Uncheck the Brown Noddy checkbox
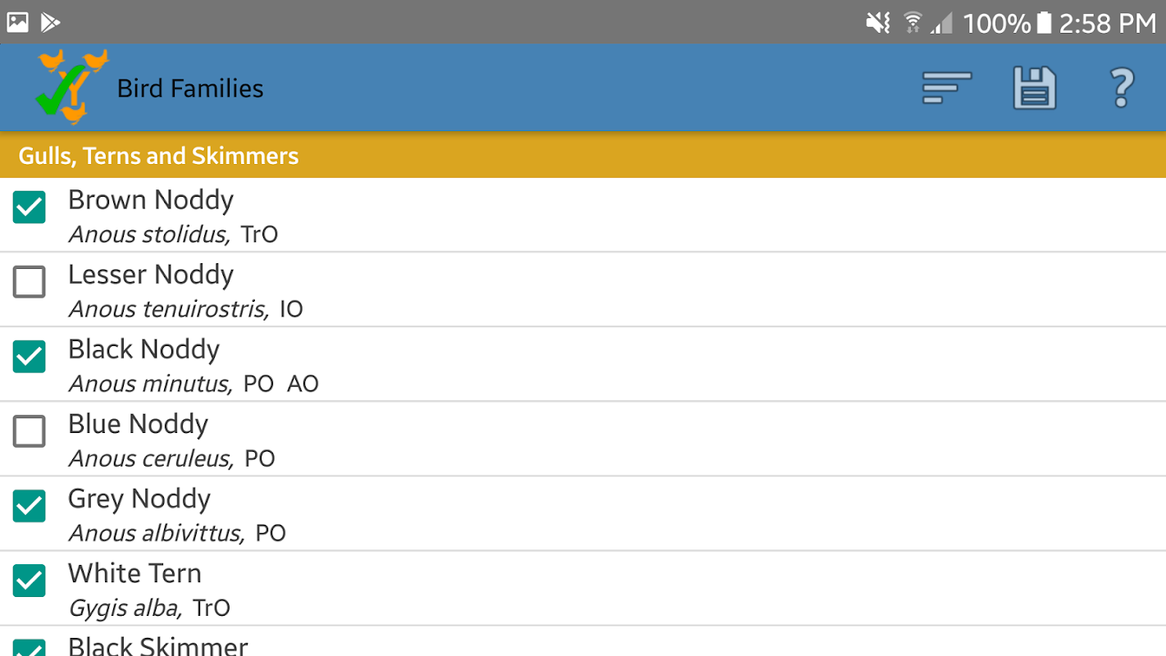1166x656 pixels. [30, 207]
